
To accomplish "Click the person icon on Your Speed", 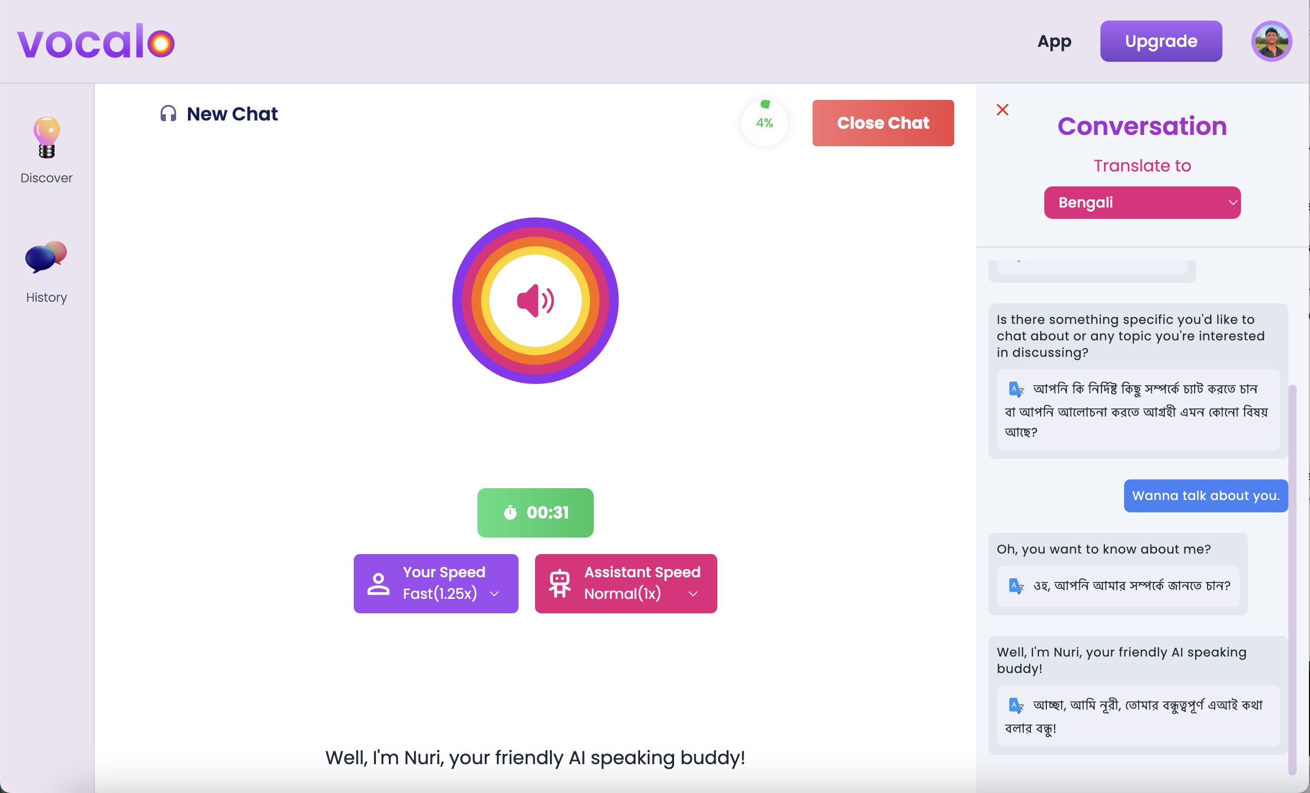I will 378,583.
